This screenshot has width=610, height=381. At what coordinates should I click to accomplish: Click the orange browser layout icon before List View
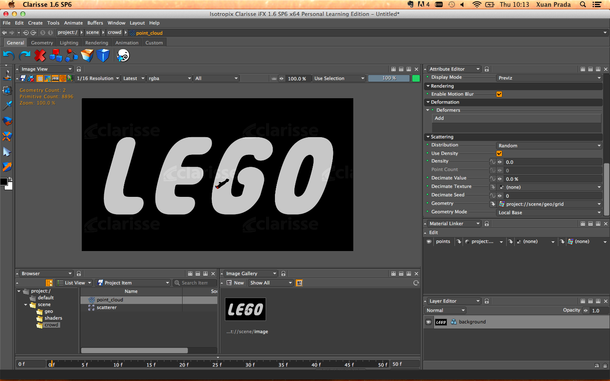[x=49, y=283]
